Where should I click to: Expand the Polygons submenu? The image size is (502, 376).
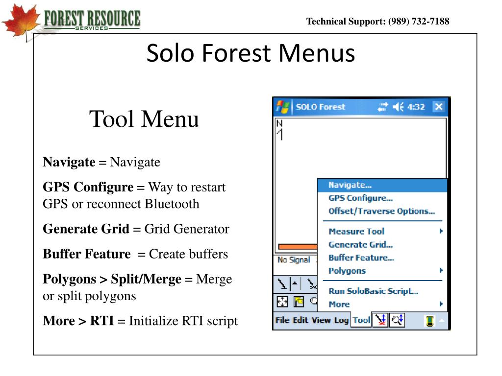click(382, 271)
